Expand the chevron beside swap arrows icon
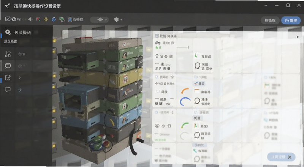 pos(20,78)
